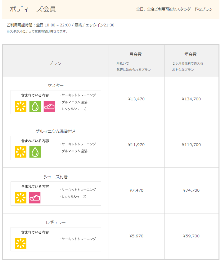Click the ¥59,700 annual fee for レギュラー
221x261 pixels.
pyautogui.click(x=192, y=236)
